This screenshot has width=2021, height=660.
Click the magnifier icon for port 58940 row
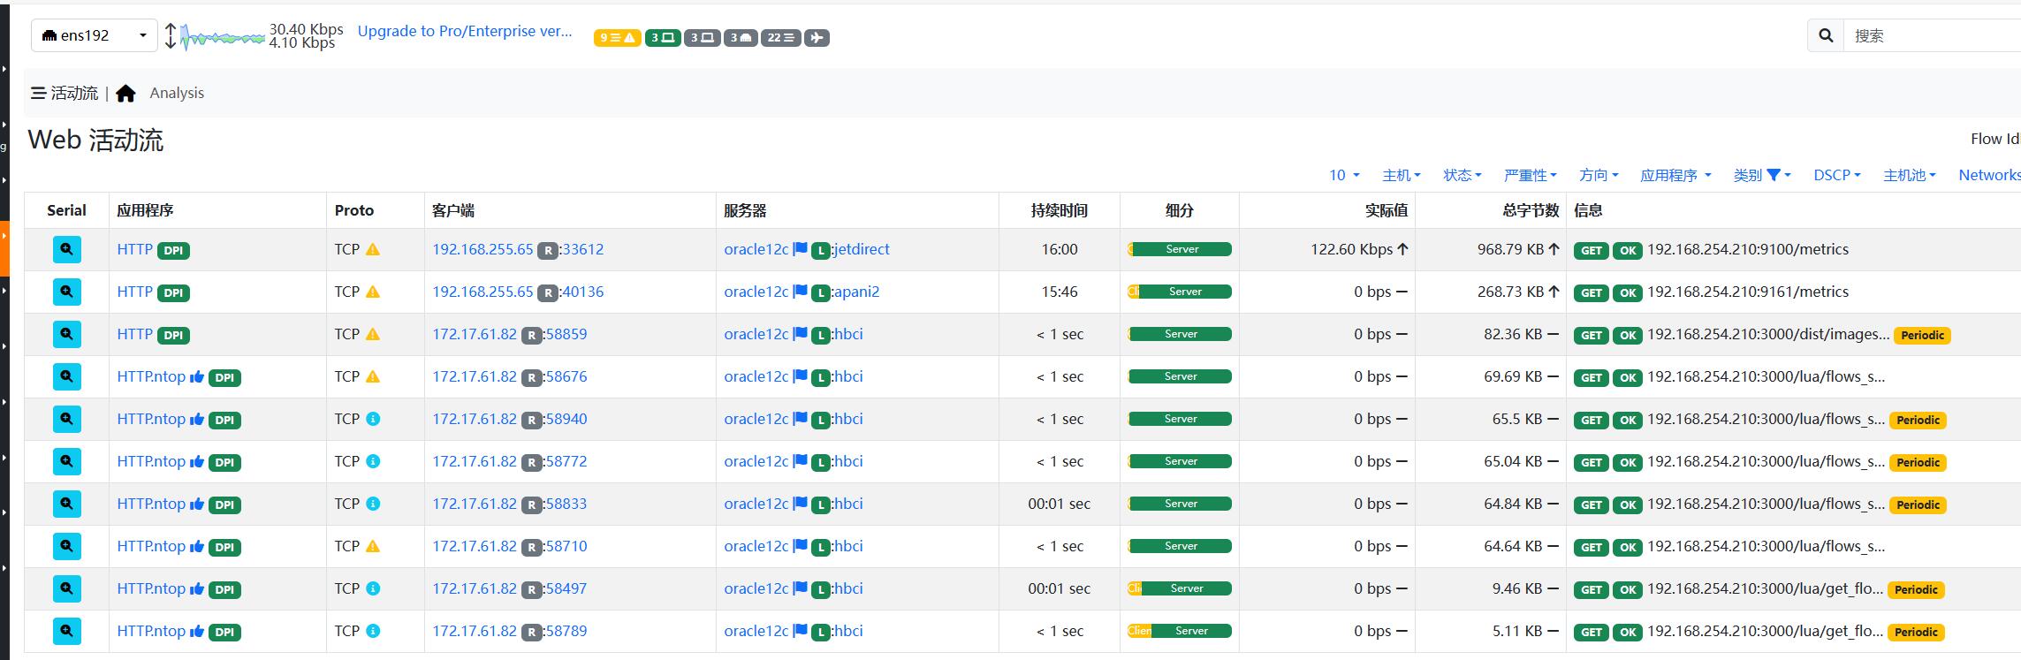(66, 420)
